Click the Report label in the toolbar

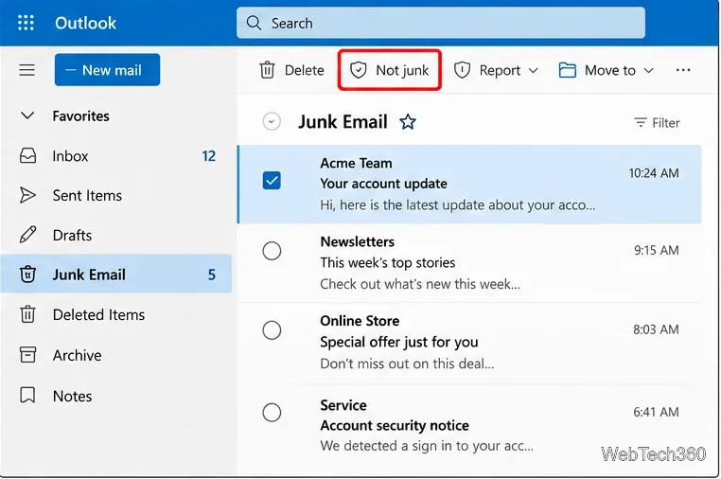[500, 70]
